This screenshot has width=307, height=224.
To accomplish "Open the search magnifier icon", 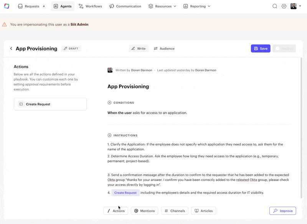I will [275, 6].
